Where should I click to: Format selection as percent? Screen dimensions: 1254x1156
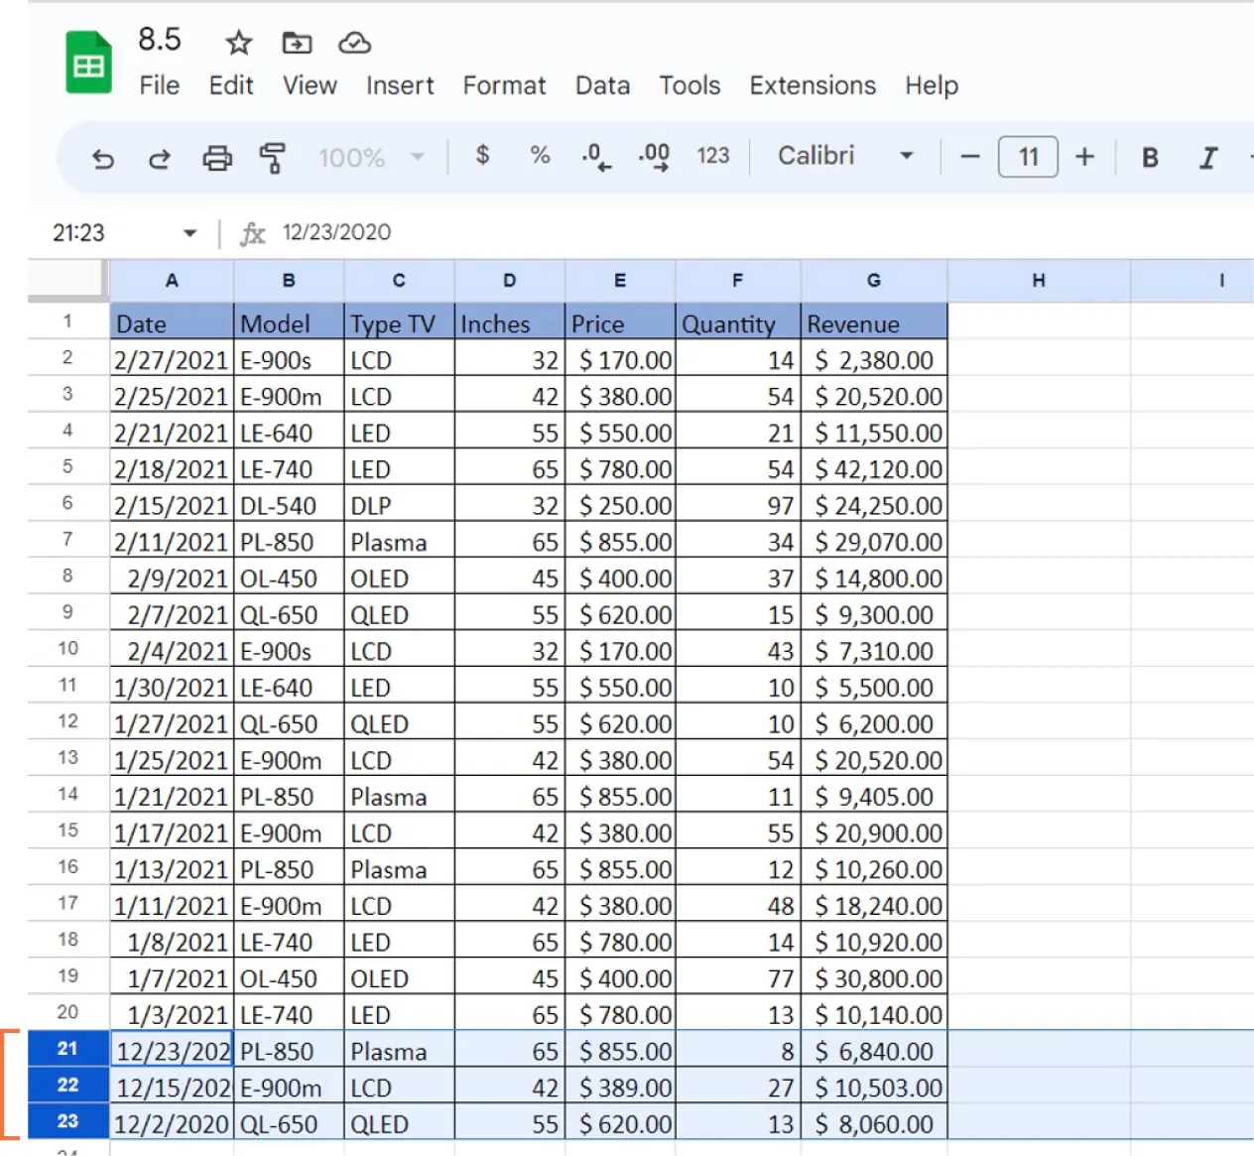coord(540,156)
